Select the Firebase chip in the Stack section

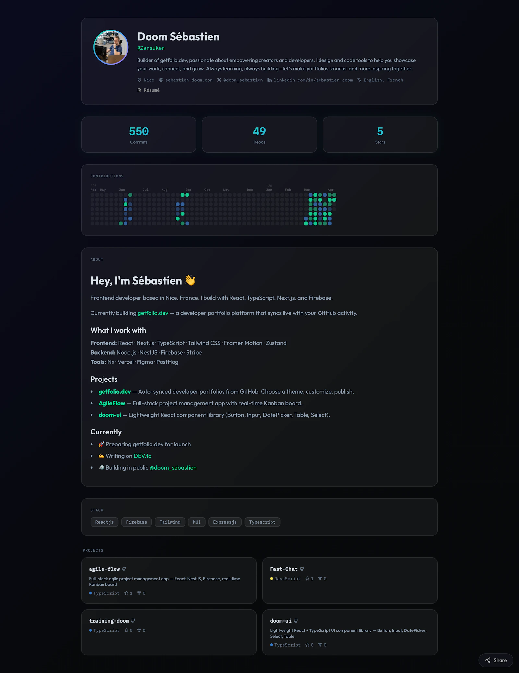(136, 522)
